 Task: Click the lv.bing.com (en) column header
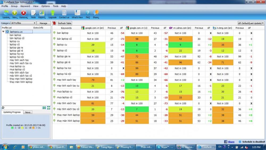[223, 28]
